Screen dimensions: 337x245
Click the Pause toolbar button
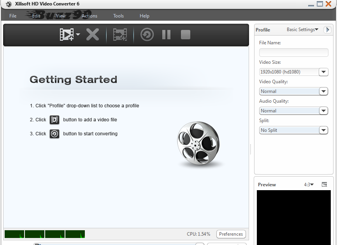click(x=166, y=35)
